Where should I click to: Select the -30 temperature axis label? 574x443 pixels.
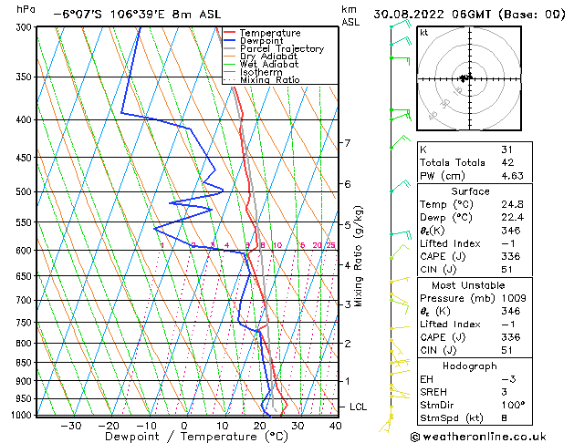[x=70, y=426]
